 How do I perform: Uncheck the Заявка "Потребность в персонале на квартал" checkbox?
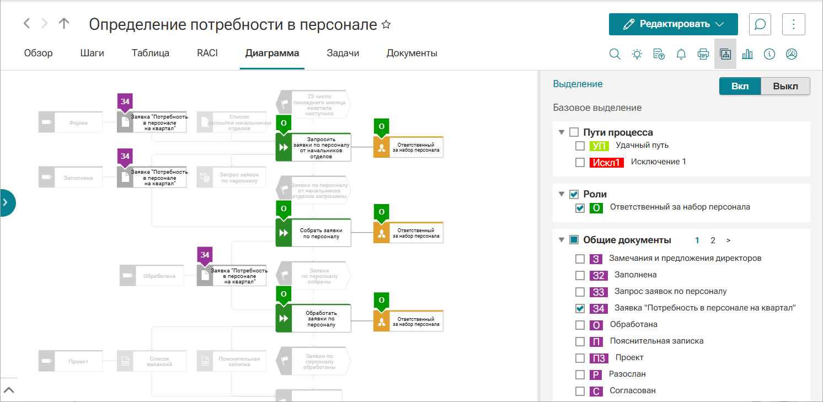(580, 308)
